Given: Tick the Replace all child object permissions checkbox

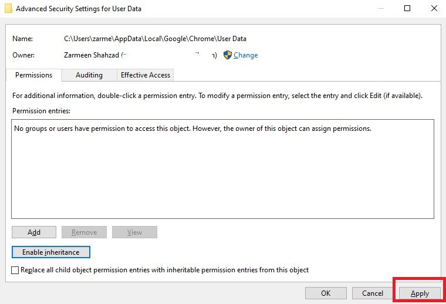Looking at the screenshot, I should 16,270.
